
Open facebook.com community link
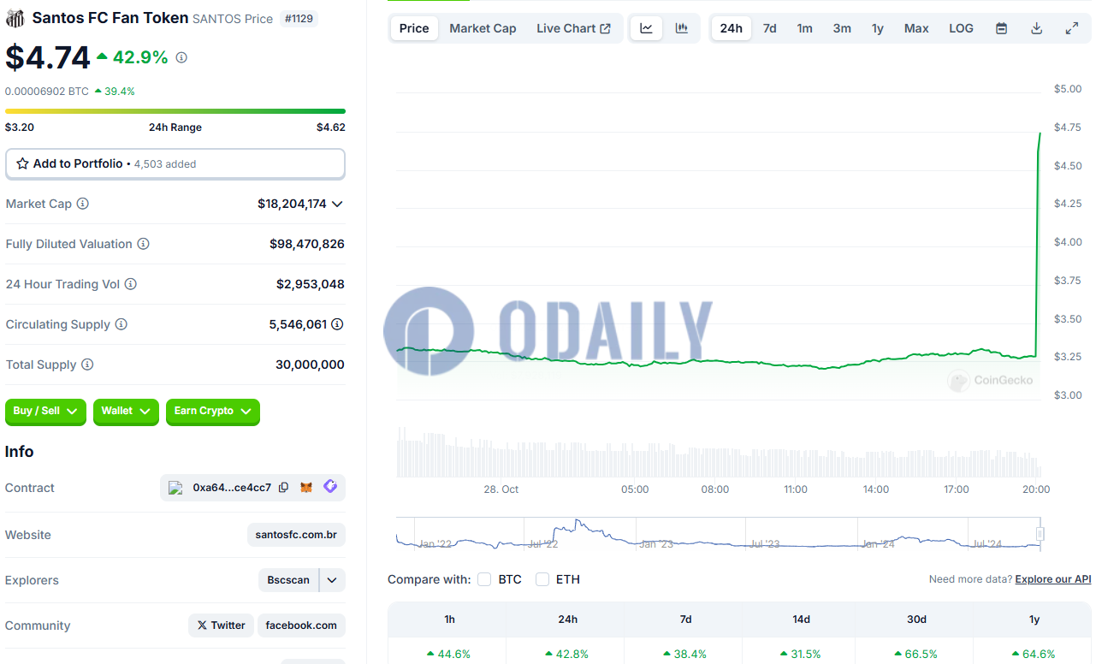(x=301, y=625)
